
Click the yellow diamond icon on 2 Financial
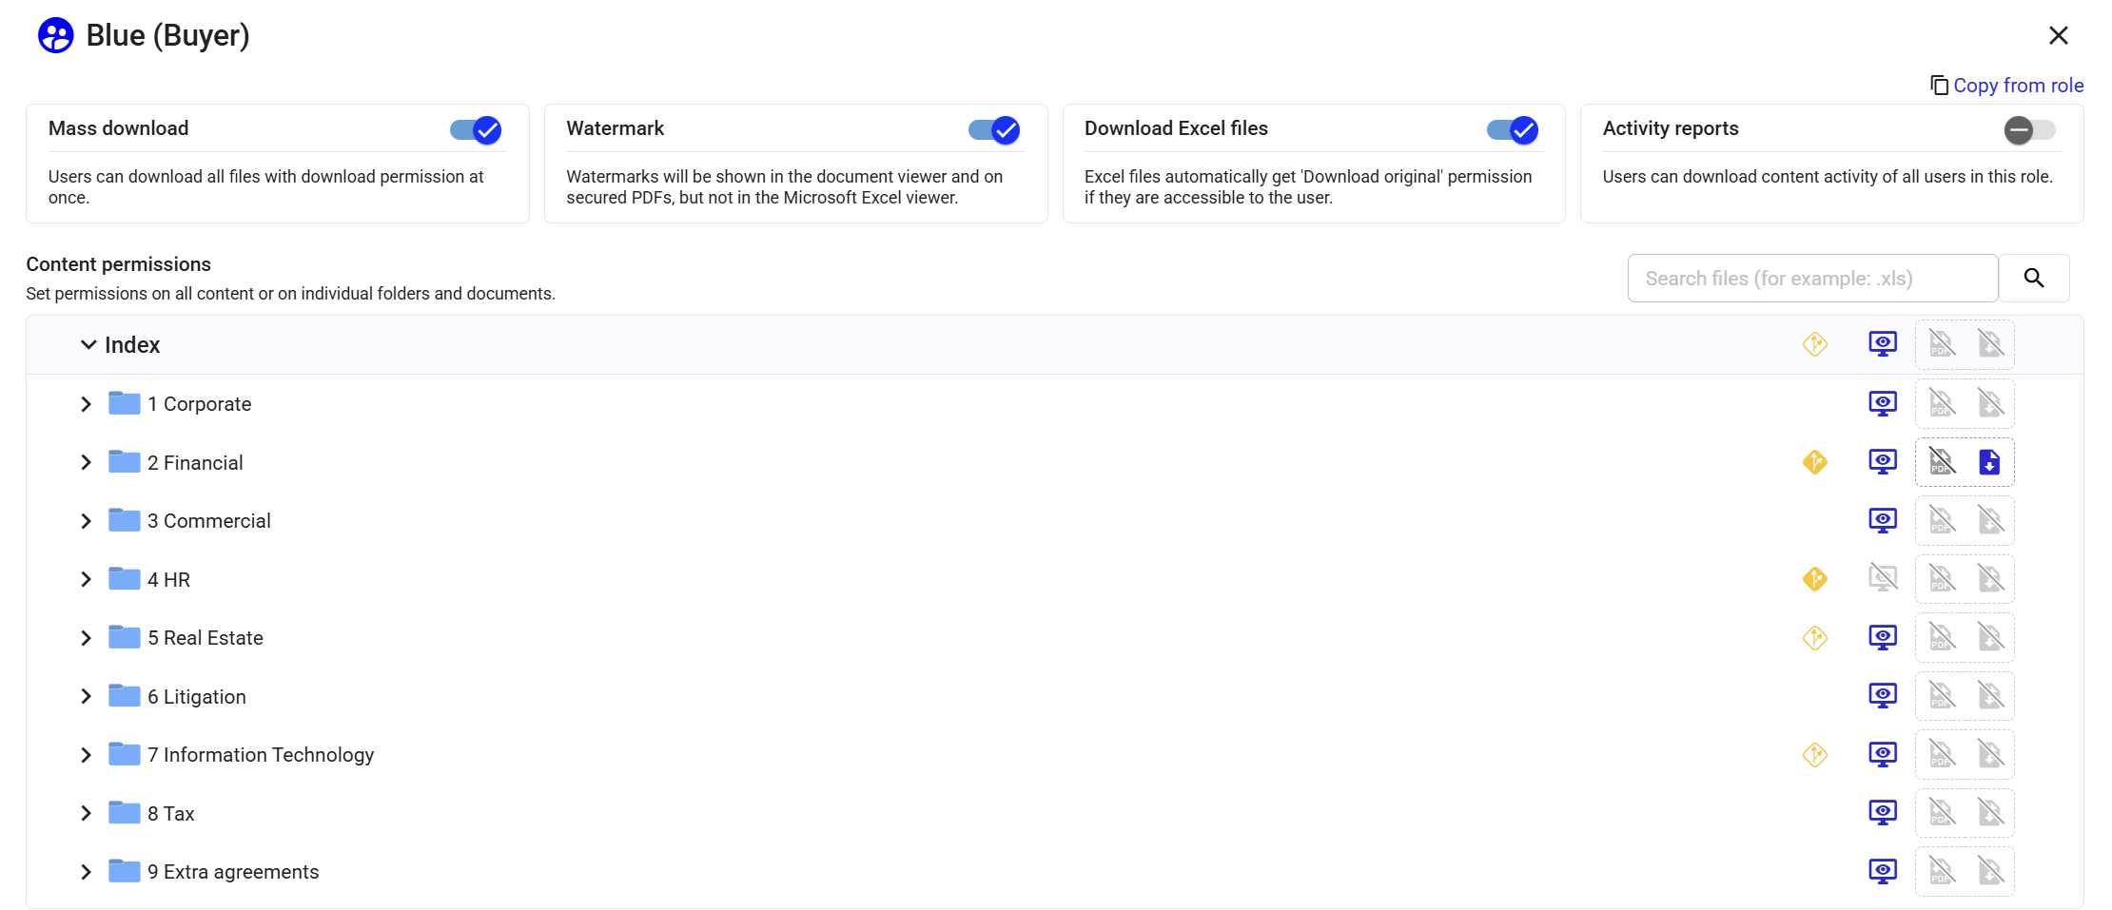(1814, 462)
